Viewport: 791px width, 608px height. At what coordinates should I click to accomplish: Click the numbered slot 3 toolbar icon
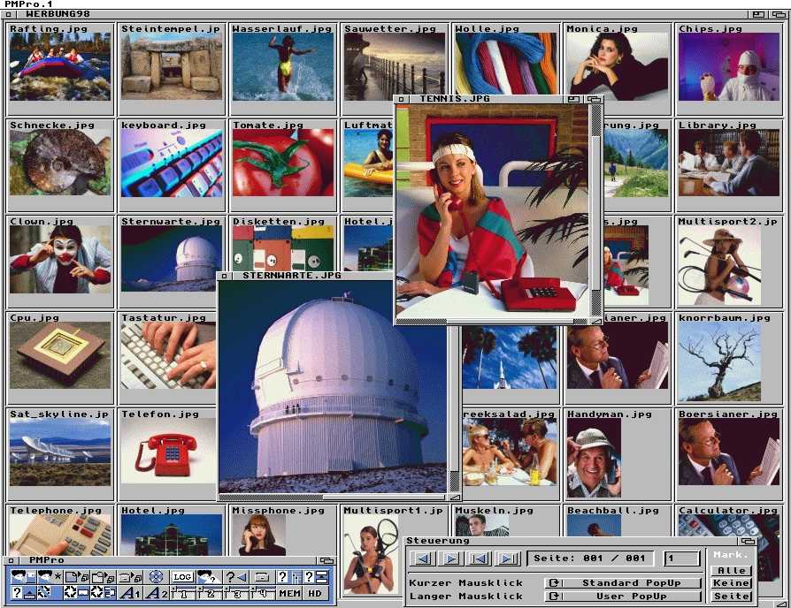[236, 593]
